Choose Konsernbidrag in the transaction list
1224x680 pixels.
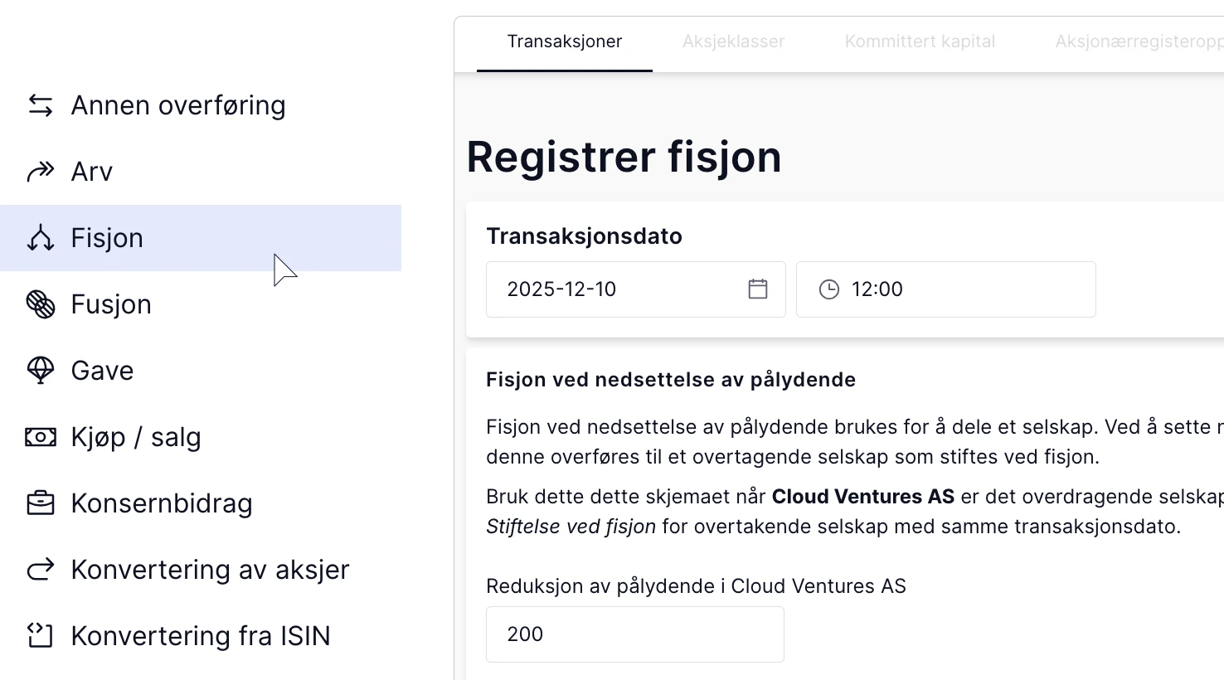[x=162, y=503]
